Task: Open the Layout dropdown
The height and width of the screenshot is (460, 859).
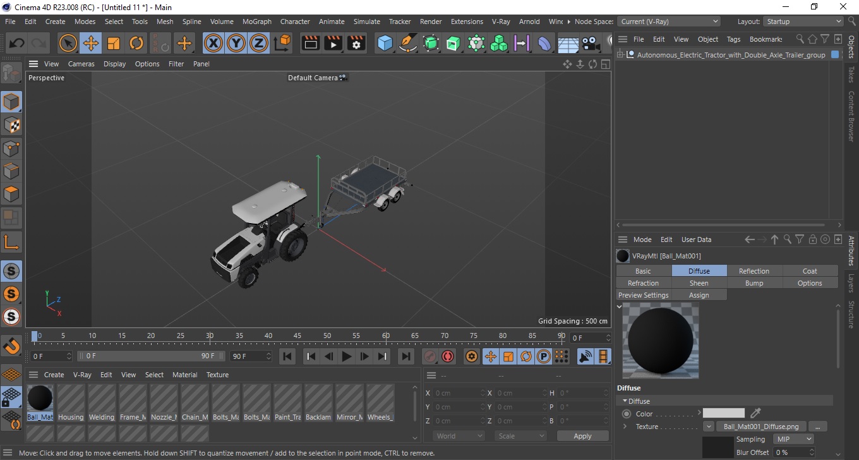Action: (803, 21)
